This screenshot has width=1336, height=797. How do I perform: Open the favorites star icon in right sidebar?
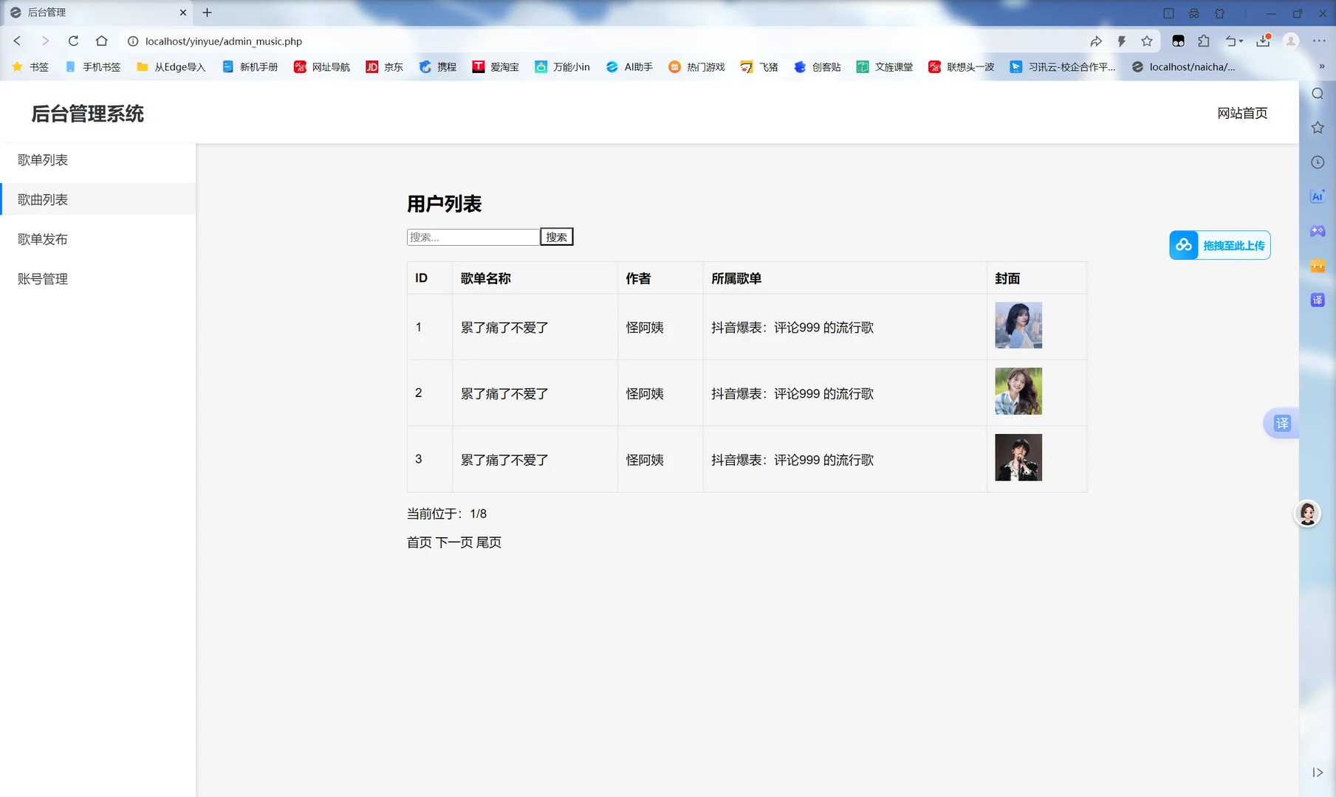1318,127
